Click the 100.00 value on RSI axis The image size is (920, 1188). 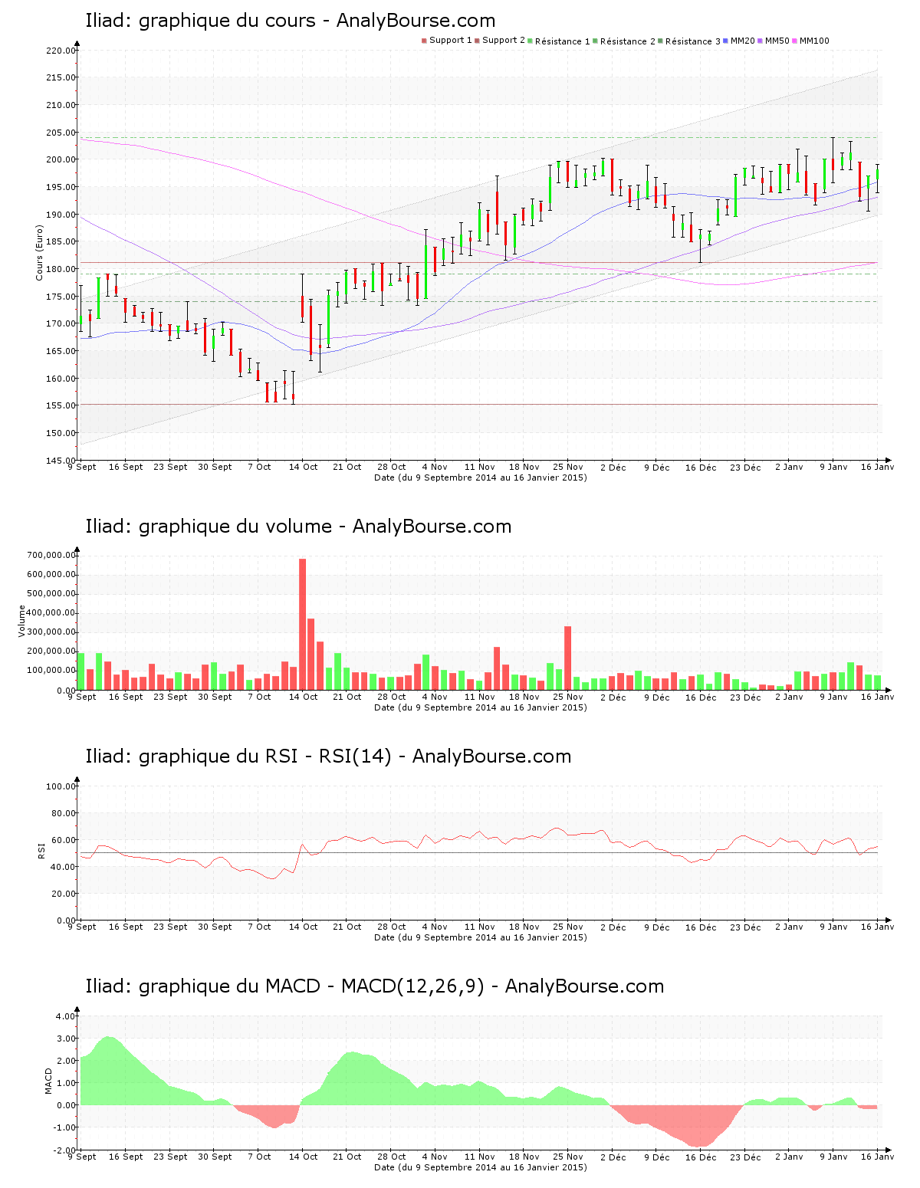coord(61,786)
